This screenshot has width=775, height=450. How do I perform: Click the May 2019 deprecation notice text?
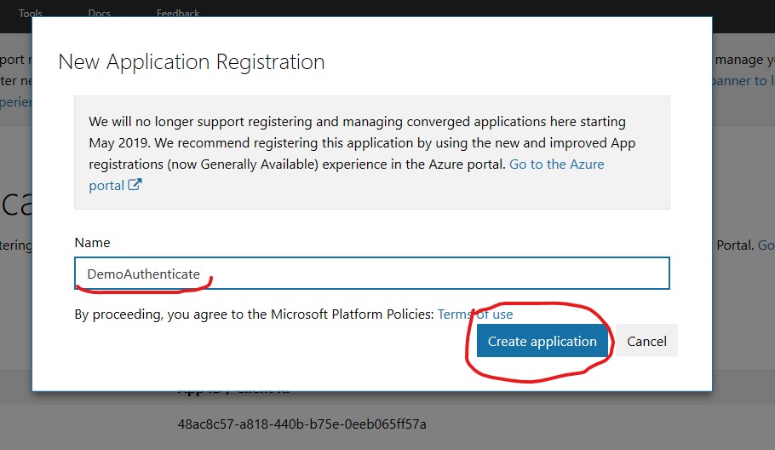[x=362, y=153]
